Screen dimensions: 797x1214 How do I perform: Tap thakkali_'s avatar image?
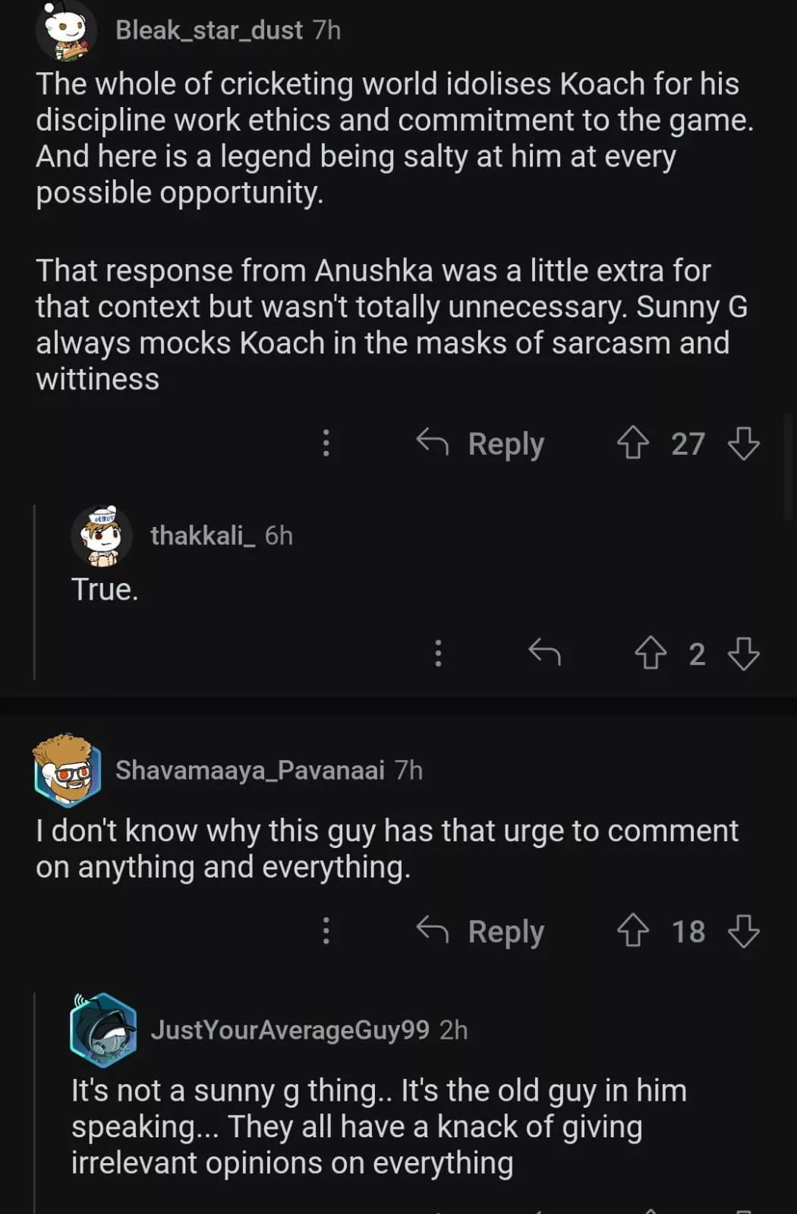(102, 536)
